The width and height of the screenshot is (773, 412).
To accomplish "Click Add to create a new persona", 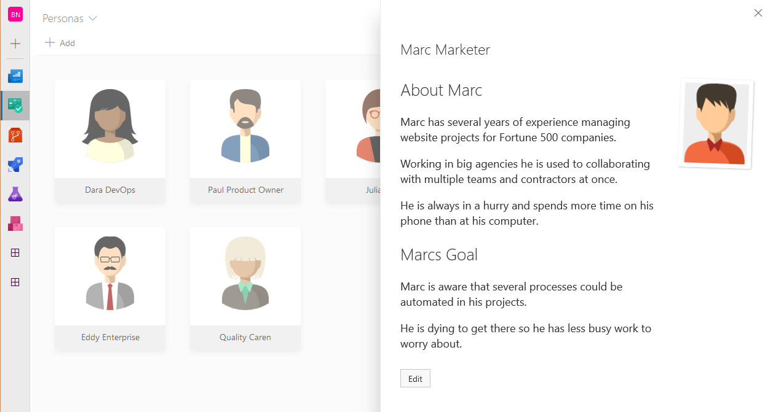I will coord(60,43).
